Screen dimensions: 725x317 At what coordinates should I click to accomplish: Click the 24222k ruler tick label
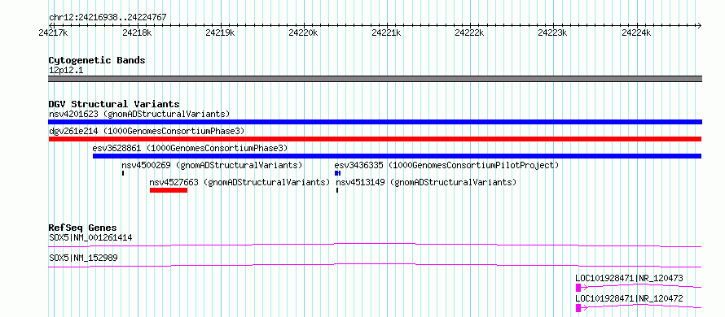pyautogui.click(x=470, y=33)
